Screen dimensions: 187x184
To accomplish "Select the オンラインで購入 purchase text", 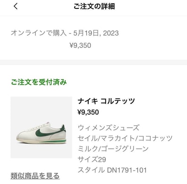I will (39, 33).
